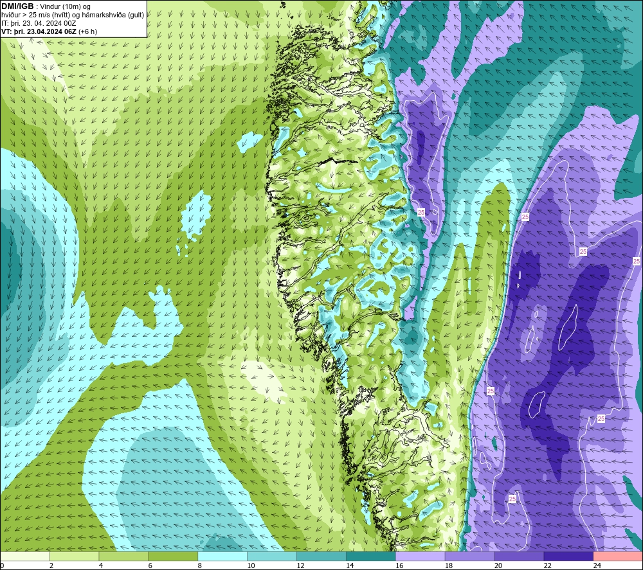
Task: Select the 20–22 m/s purple legend swatch
Action: click(519, 557)
